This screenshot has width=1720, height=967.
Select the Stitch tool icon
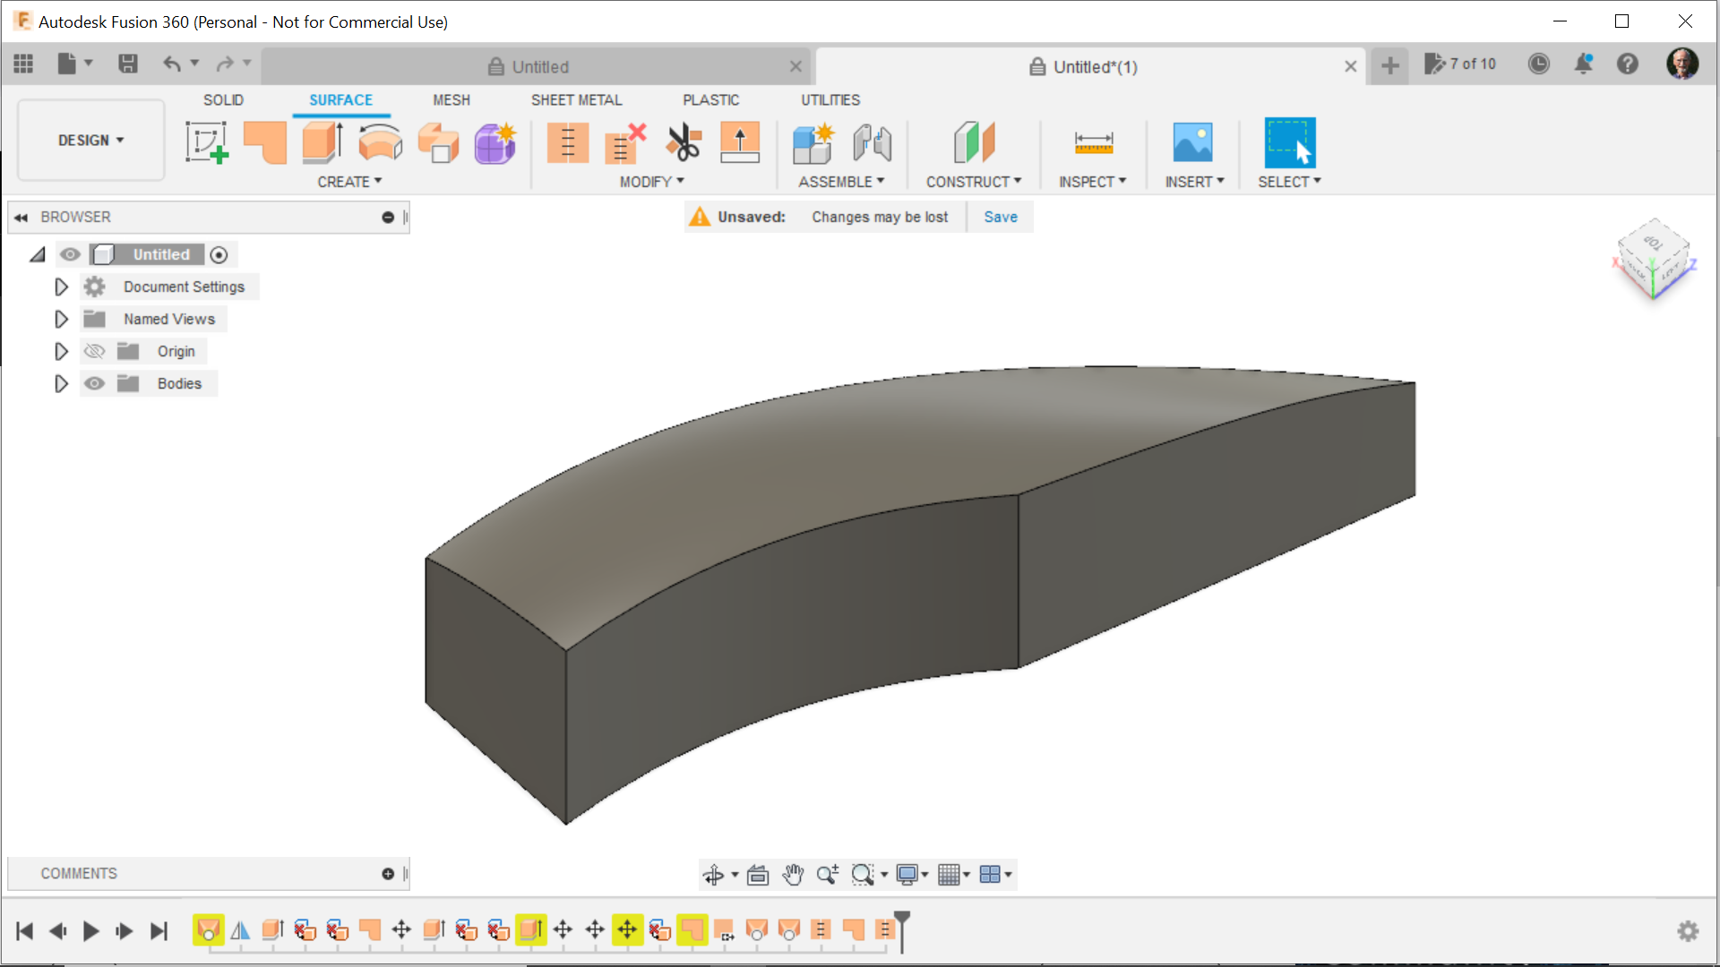tap(568, 142)
